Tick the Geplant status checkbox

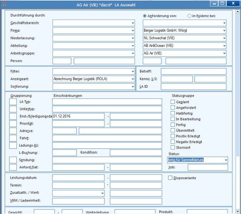pos(173,102)
